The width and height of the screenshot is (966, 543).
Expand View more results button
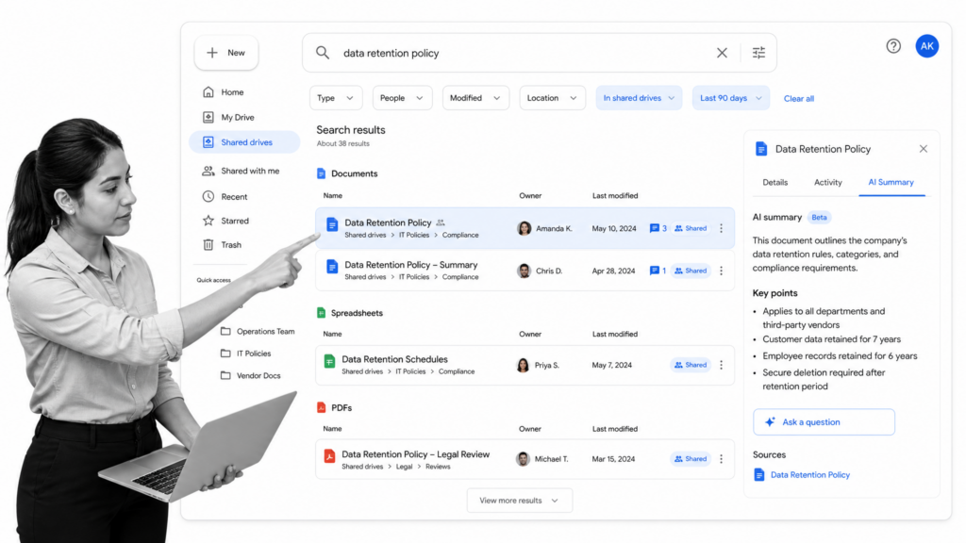520,501
